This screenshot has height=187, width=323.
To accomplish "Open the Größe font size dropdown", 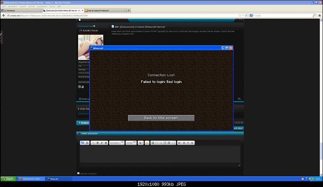I will (131, 143).
